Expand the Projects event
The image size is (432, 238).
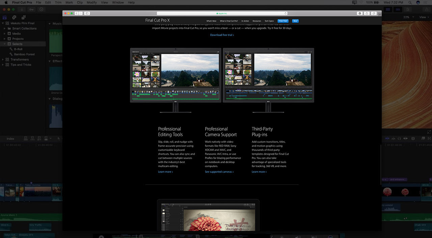tap(5, 39)
